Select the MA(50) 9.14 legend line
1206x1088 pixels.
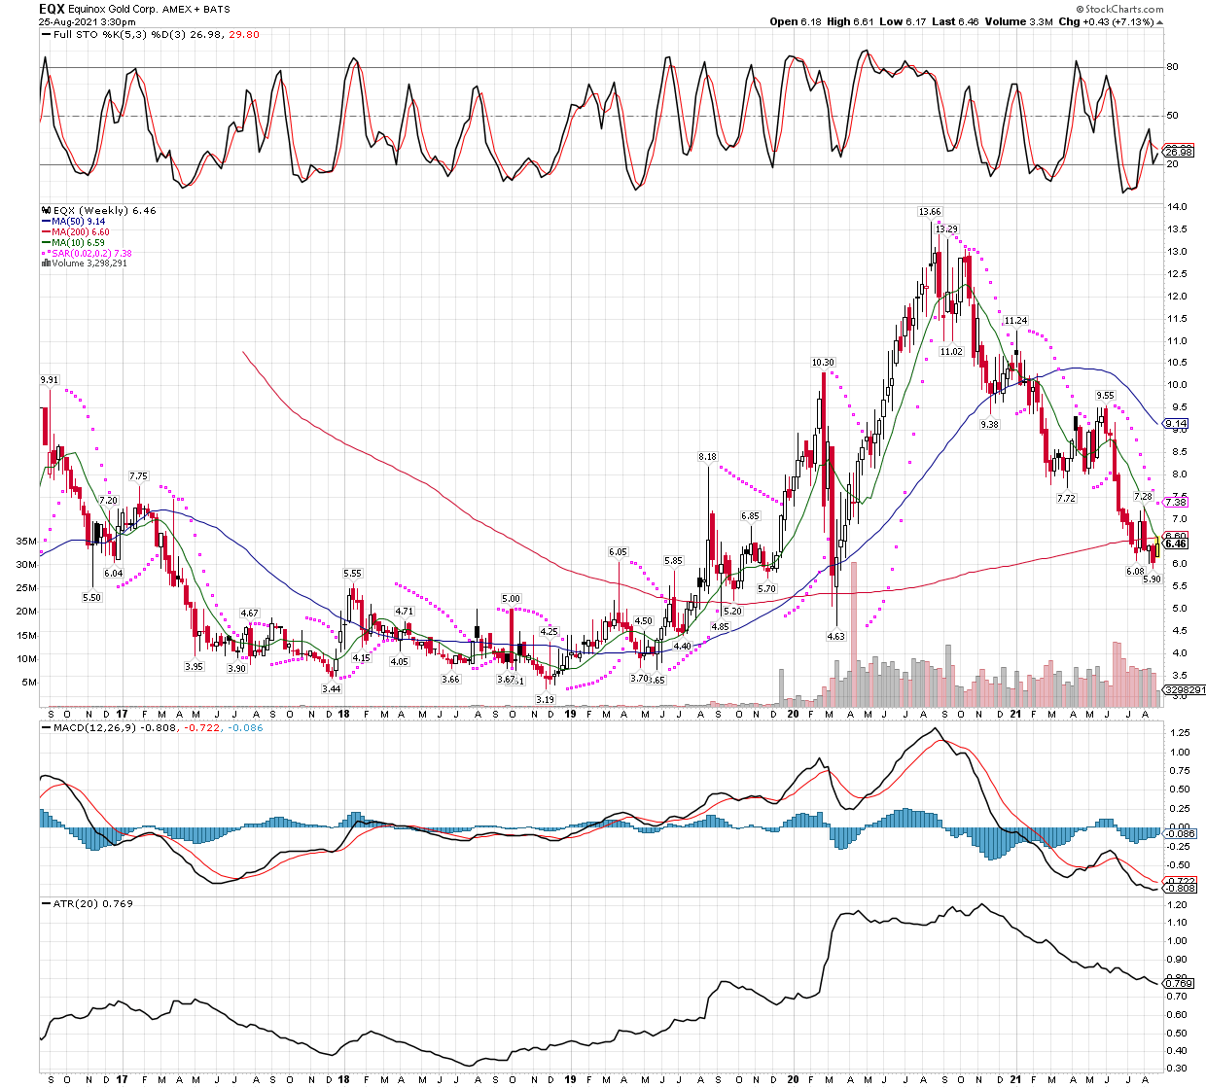point(73,222)
